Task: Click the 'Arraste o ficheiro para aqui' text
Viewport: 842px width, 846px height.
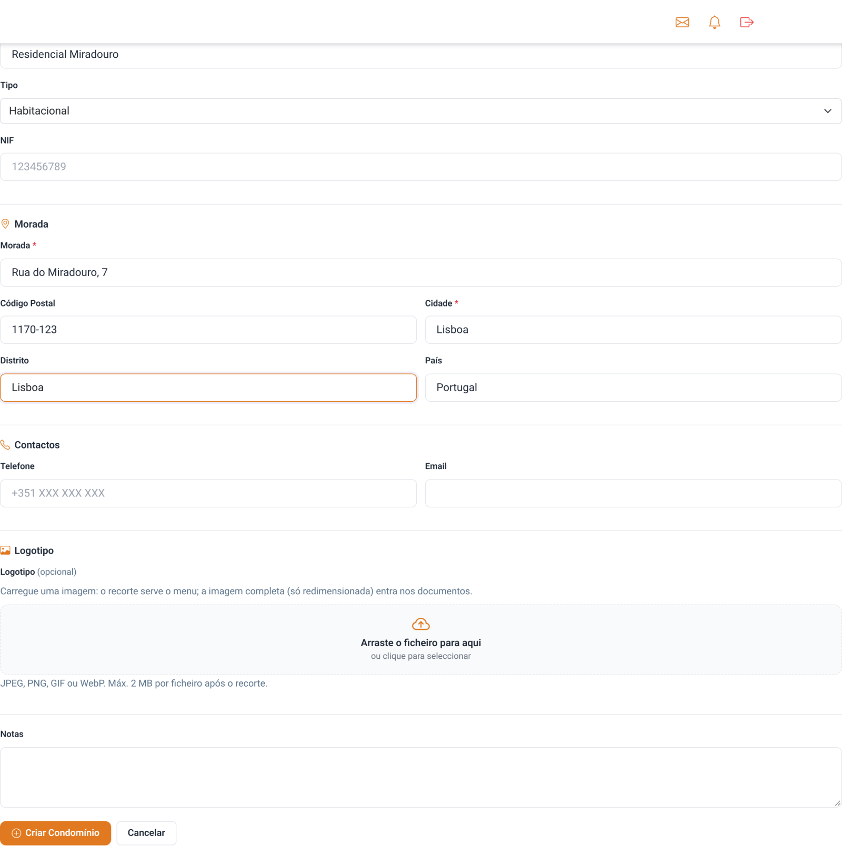Action: coord(420,643)
